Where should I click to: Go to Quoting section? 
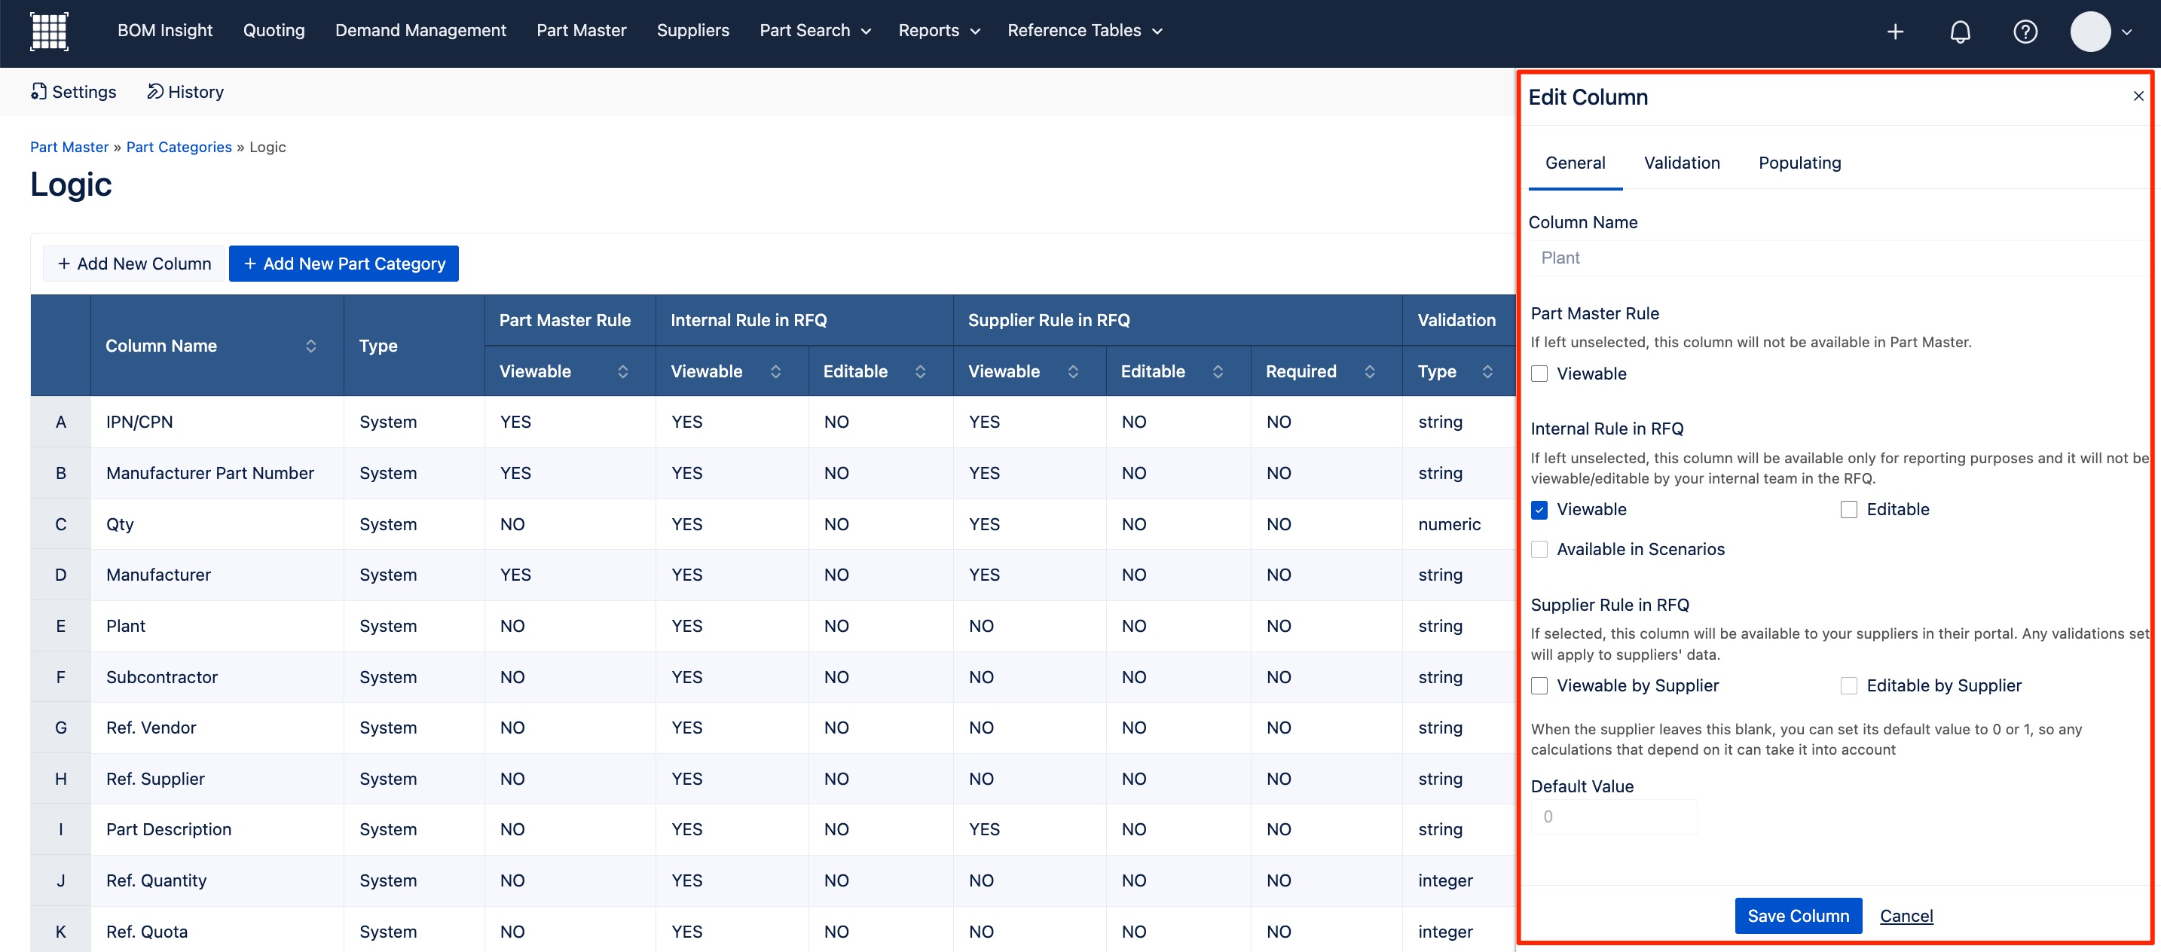pyautogui.click(x=274, y=31)
